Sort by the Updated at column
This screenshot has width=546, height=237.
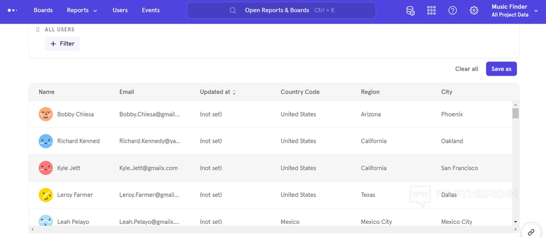(218, 92)
